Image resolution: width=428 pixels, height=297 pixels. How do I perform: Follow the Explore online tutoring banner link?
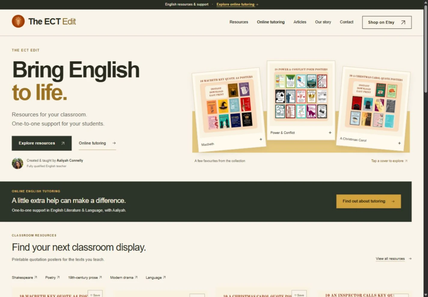point(237,4)
